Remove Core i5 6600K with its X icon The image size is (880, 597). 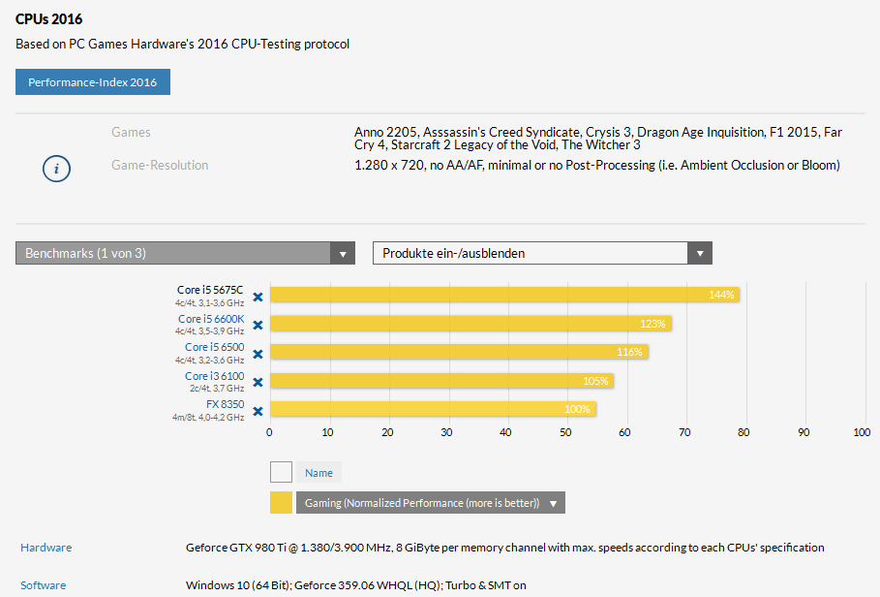click(258, 326)
